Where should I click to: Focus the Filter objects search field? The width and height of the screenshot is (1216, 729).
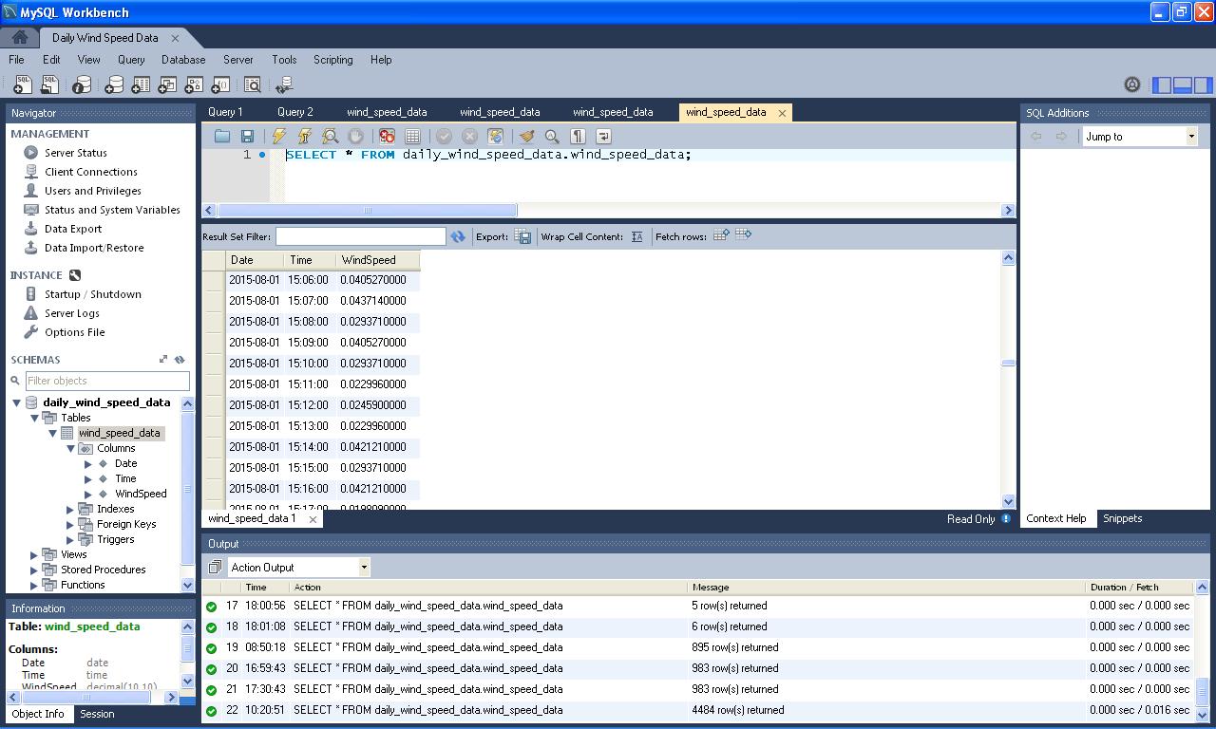tap(107, 381)
